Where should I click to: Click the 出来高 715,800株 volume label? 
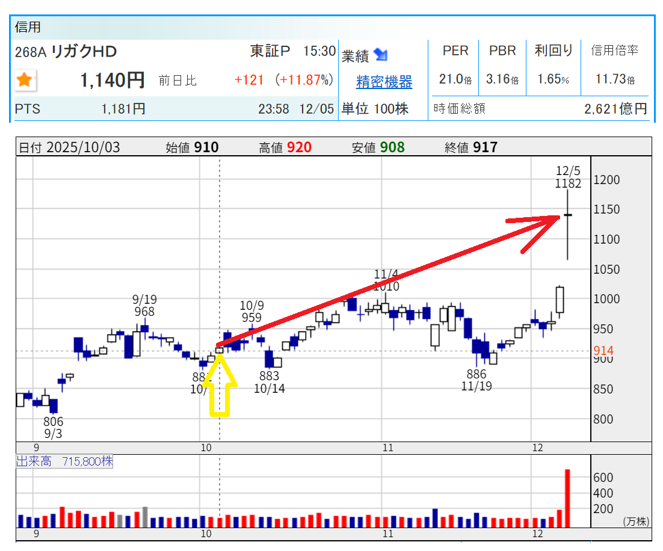64,461
